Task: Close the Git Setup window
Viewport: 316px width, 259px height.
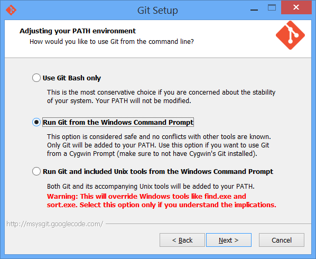Action: 296,7
